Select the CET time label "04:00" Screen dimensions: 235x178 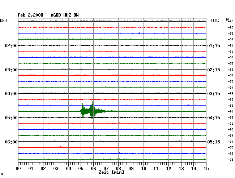coord(11,94)
